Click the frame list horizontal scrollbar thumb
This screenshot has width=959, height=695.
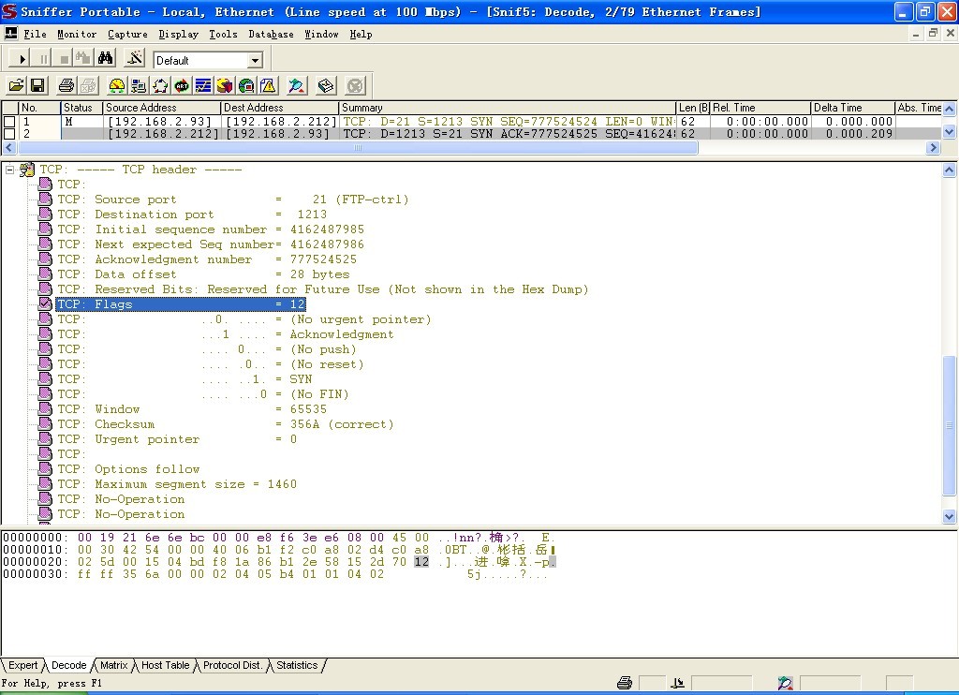click(357, 147)
